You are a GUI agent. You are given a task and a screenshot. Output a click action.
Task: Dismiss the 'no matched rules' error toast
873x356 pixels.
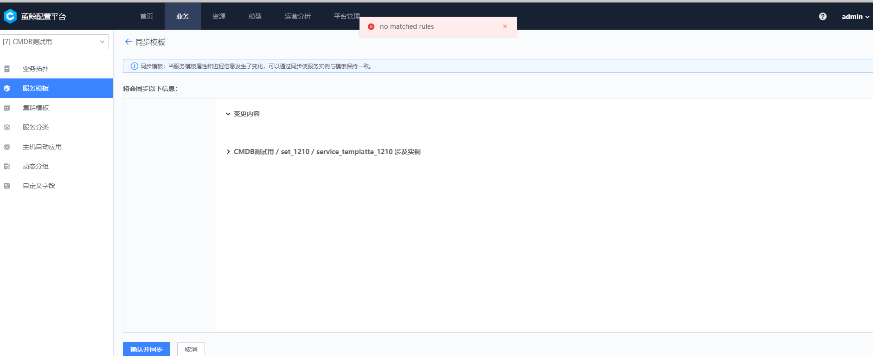[x=505, y=26]
